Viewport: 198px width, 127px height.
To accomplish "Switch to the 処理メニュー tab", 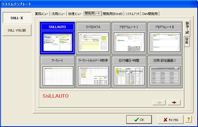I will [75, 14].
